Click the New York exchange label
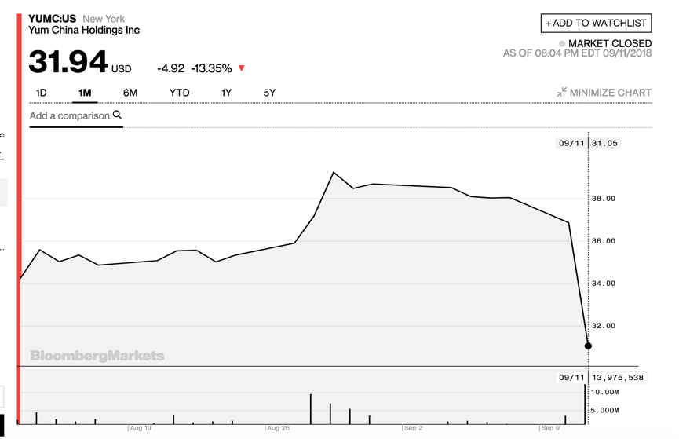This screenshot has width=679, height=439. coord(104,19)
